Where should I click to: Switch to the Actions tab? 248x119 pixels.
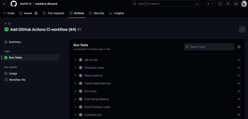click(x=77, y=13)
